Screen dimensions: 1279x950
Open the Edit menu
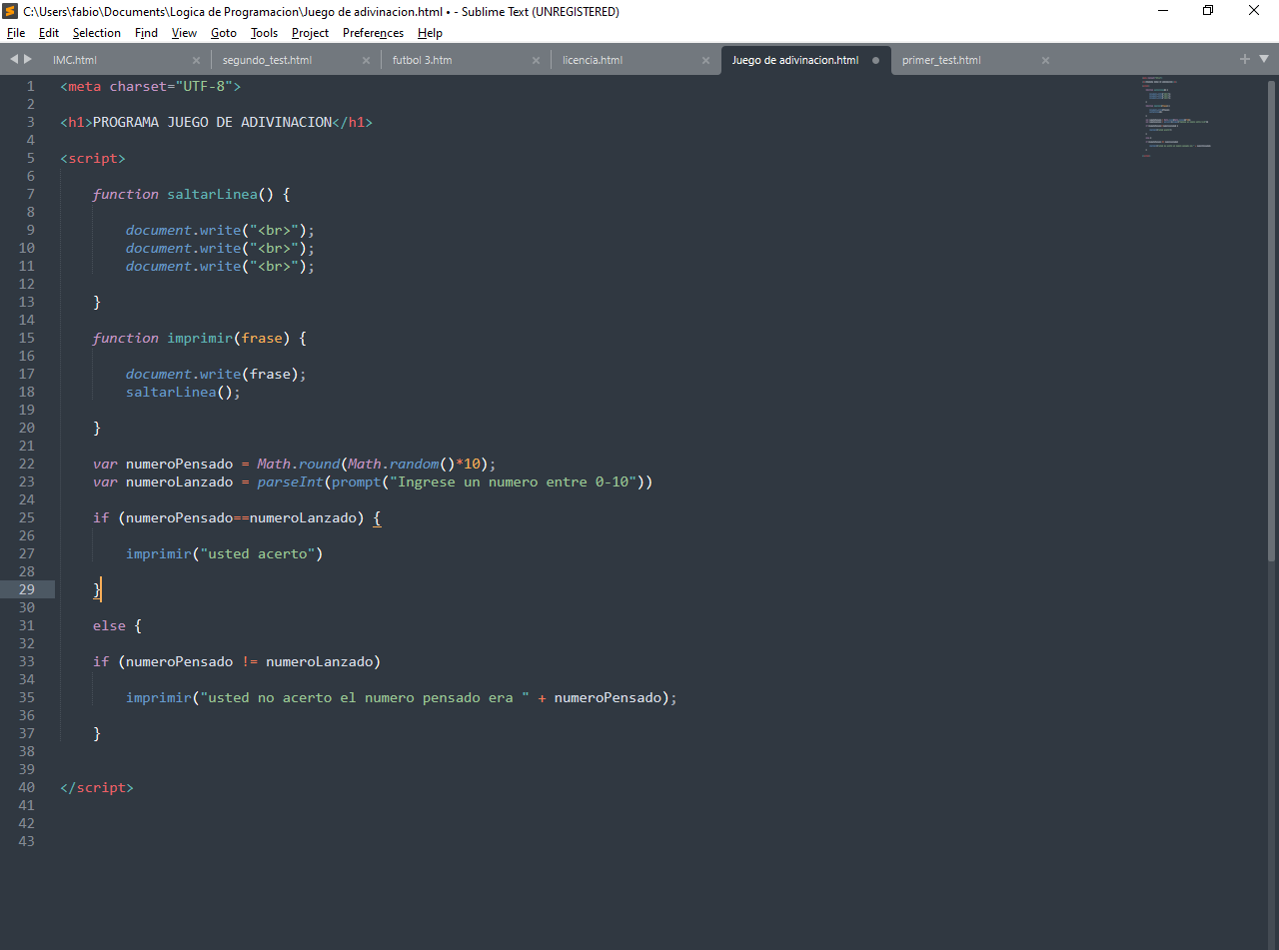pyautogui.click(x=48, y=33)
